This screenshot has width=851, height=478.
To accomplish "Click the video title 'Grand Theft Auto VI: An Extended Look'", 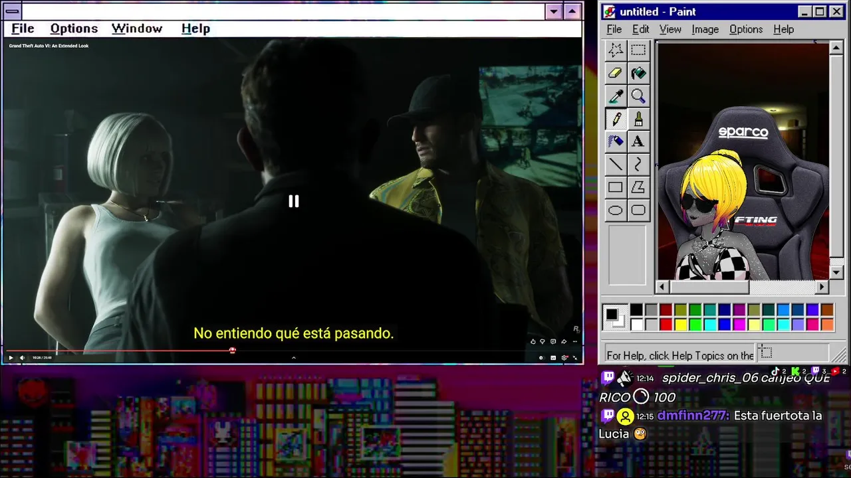I will coord(49,46).
